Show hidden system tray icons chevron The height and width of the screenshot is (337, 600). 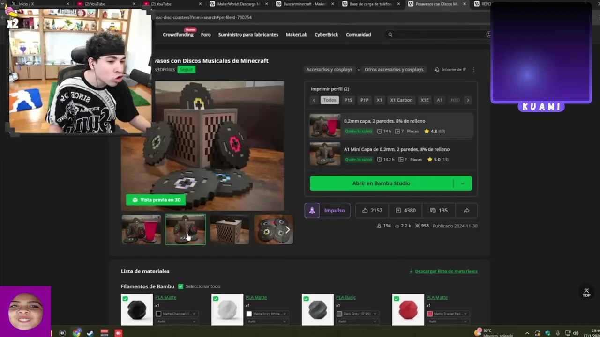tap(527, 333)
